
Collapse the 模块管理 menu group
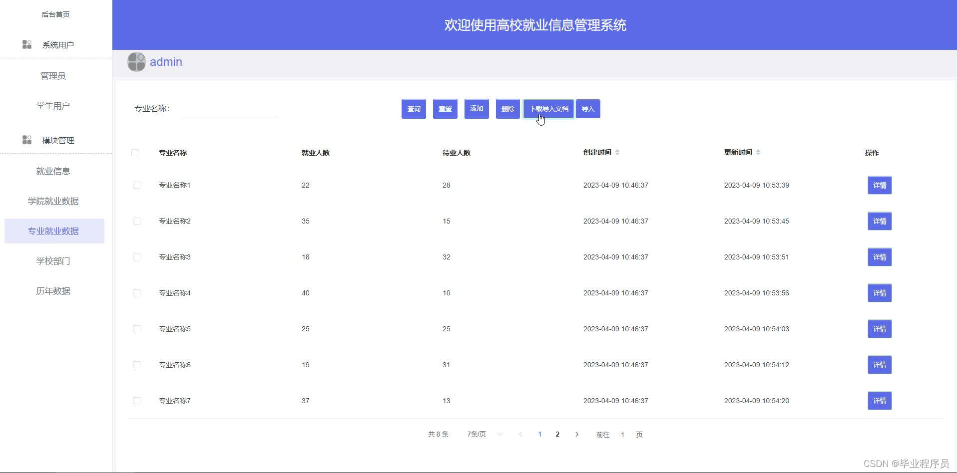pos(56,140)
